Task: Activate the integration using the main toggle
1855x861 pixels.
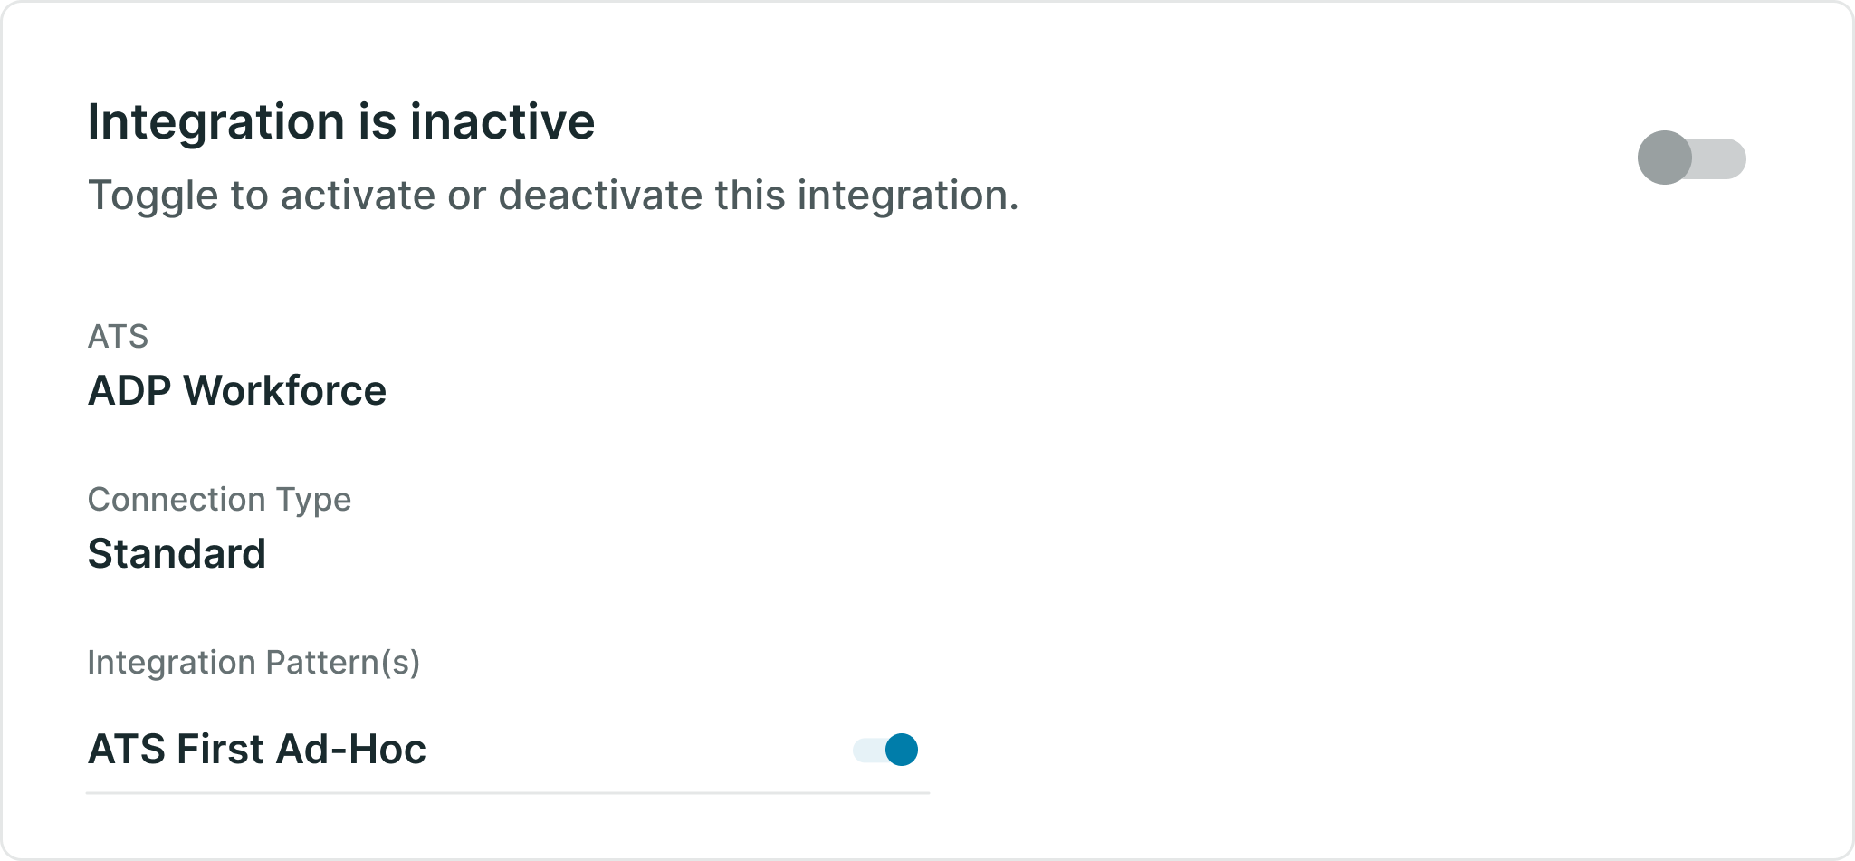Action: coord(1691,158)
